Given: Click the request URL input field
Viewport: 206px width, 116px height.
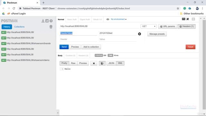Looking at the screenshot, I should click(99, 26).
